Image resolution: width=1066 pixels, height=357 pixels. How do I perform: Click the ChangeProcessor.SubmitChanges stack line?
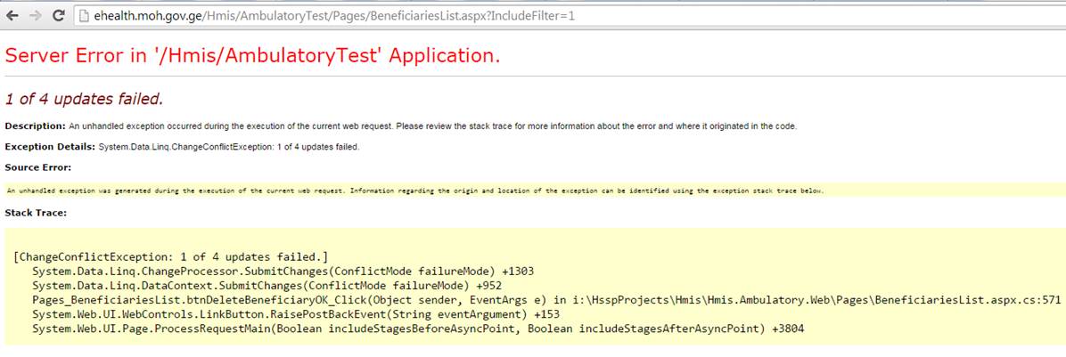[x=283, y=271]
